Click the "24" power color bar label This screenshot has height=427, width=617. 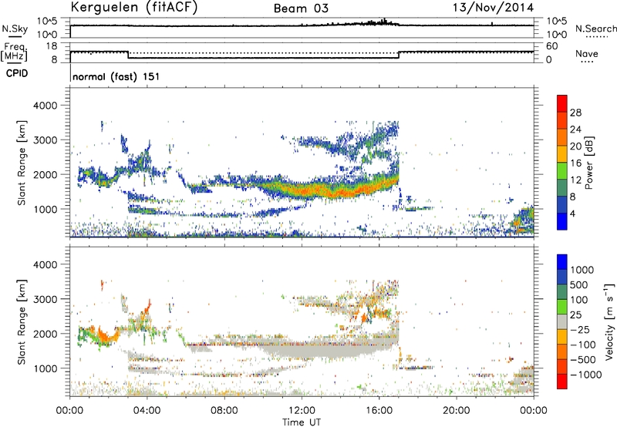[575, 129]
